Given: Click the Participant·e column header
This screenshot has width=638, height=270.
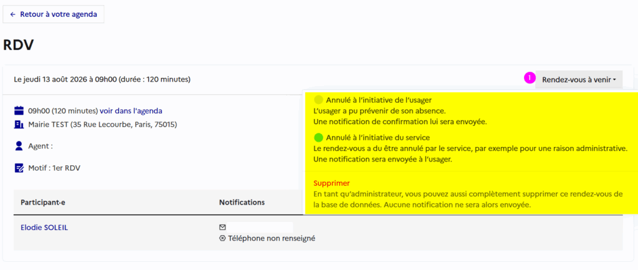Looking at the screenshot, I should (43, 203).
